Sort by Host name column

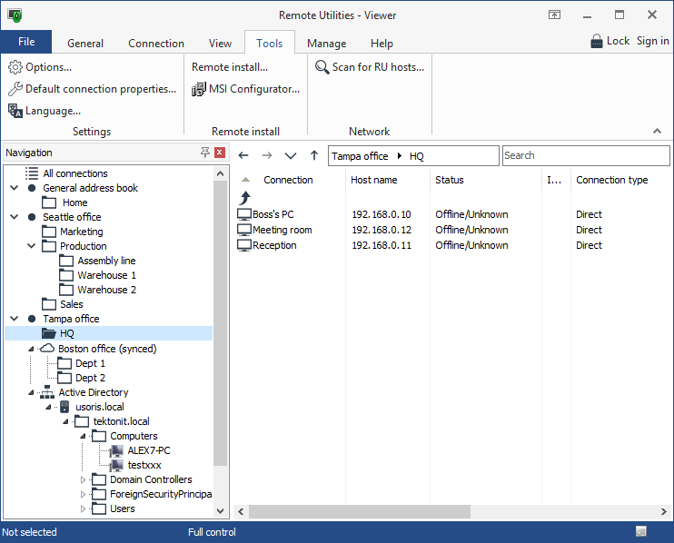coord(374,180)
